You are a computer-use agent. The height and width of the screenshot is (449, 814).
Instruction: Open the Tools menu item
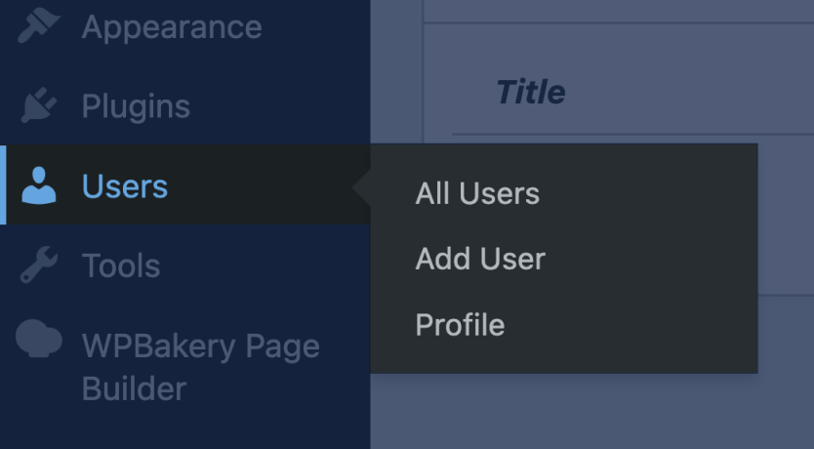(121, 266)
